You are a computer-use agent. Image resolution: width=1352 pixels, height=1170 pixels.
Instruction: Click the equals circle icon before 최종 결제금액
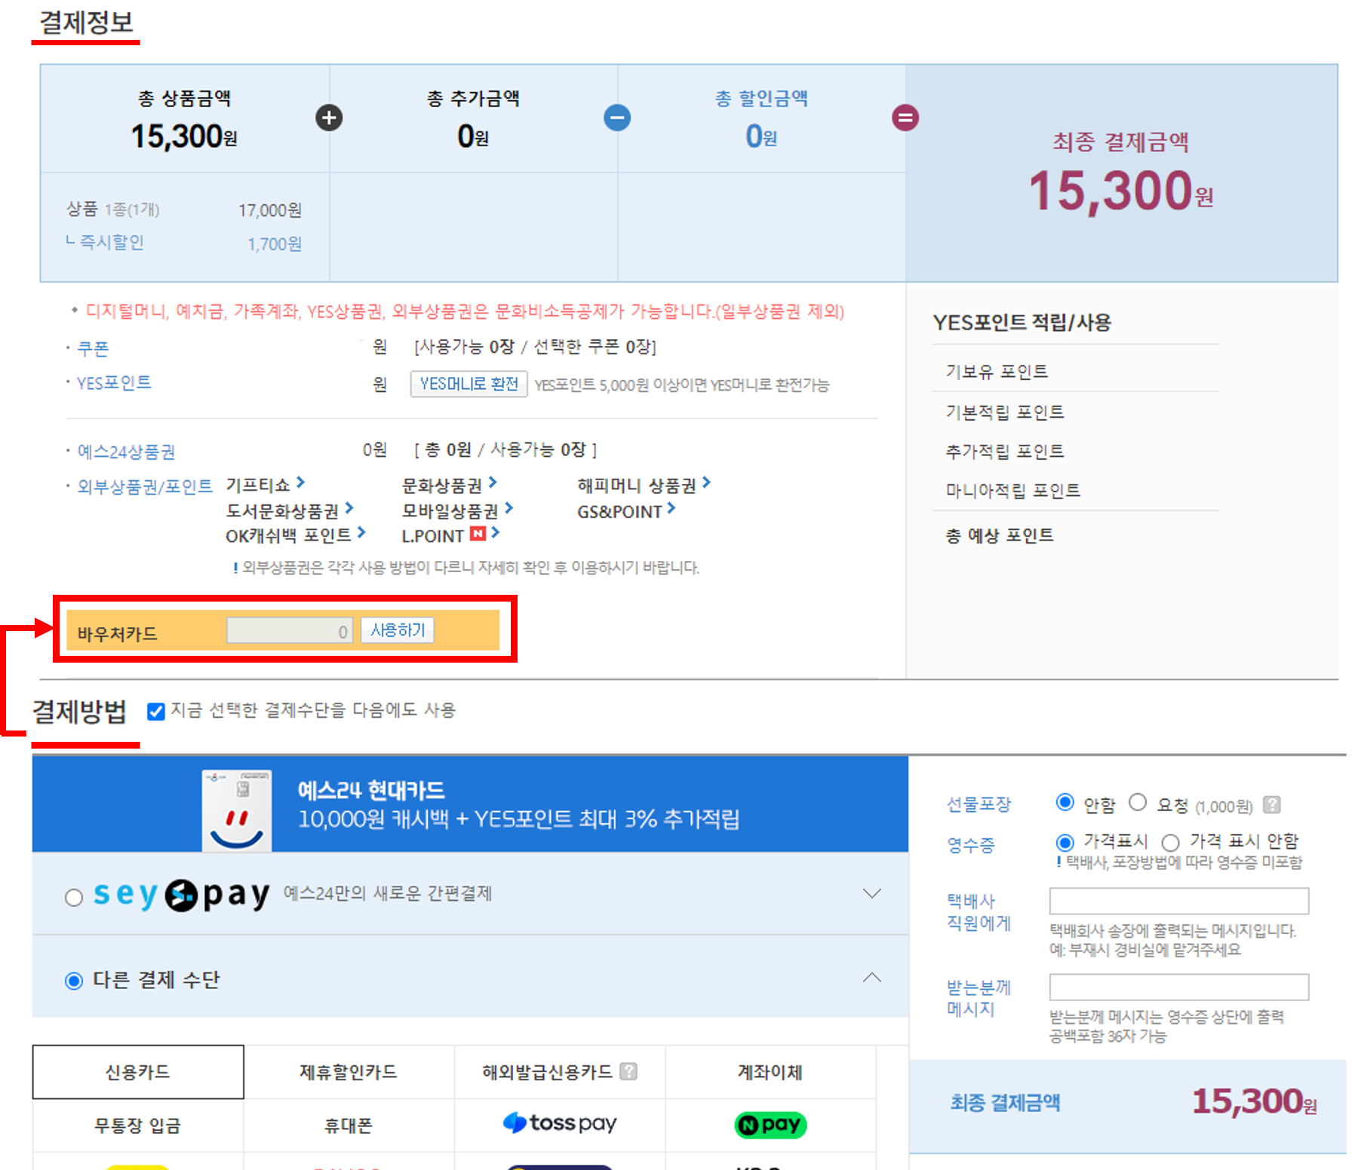click(x=905, y=118)
